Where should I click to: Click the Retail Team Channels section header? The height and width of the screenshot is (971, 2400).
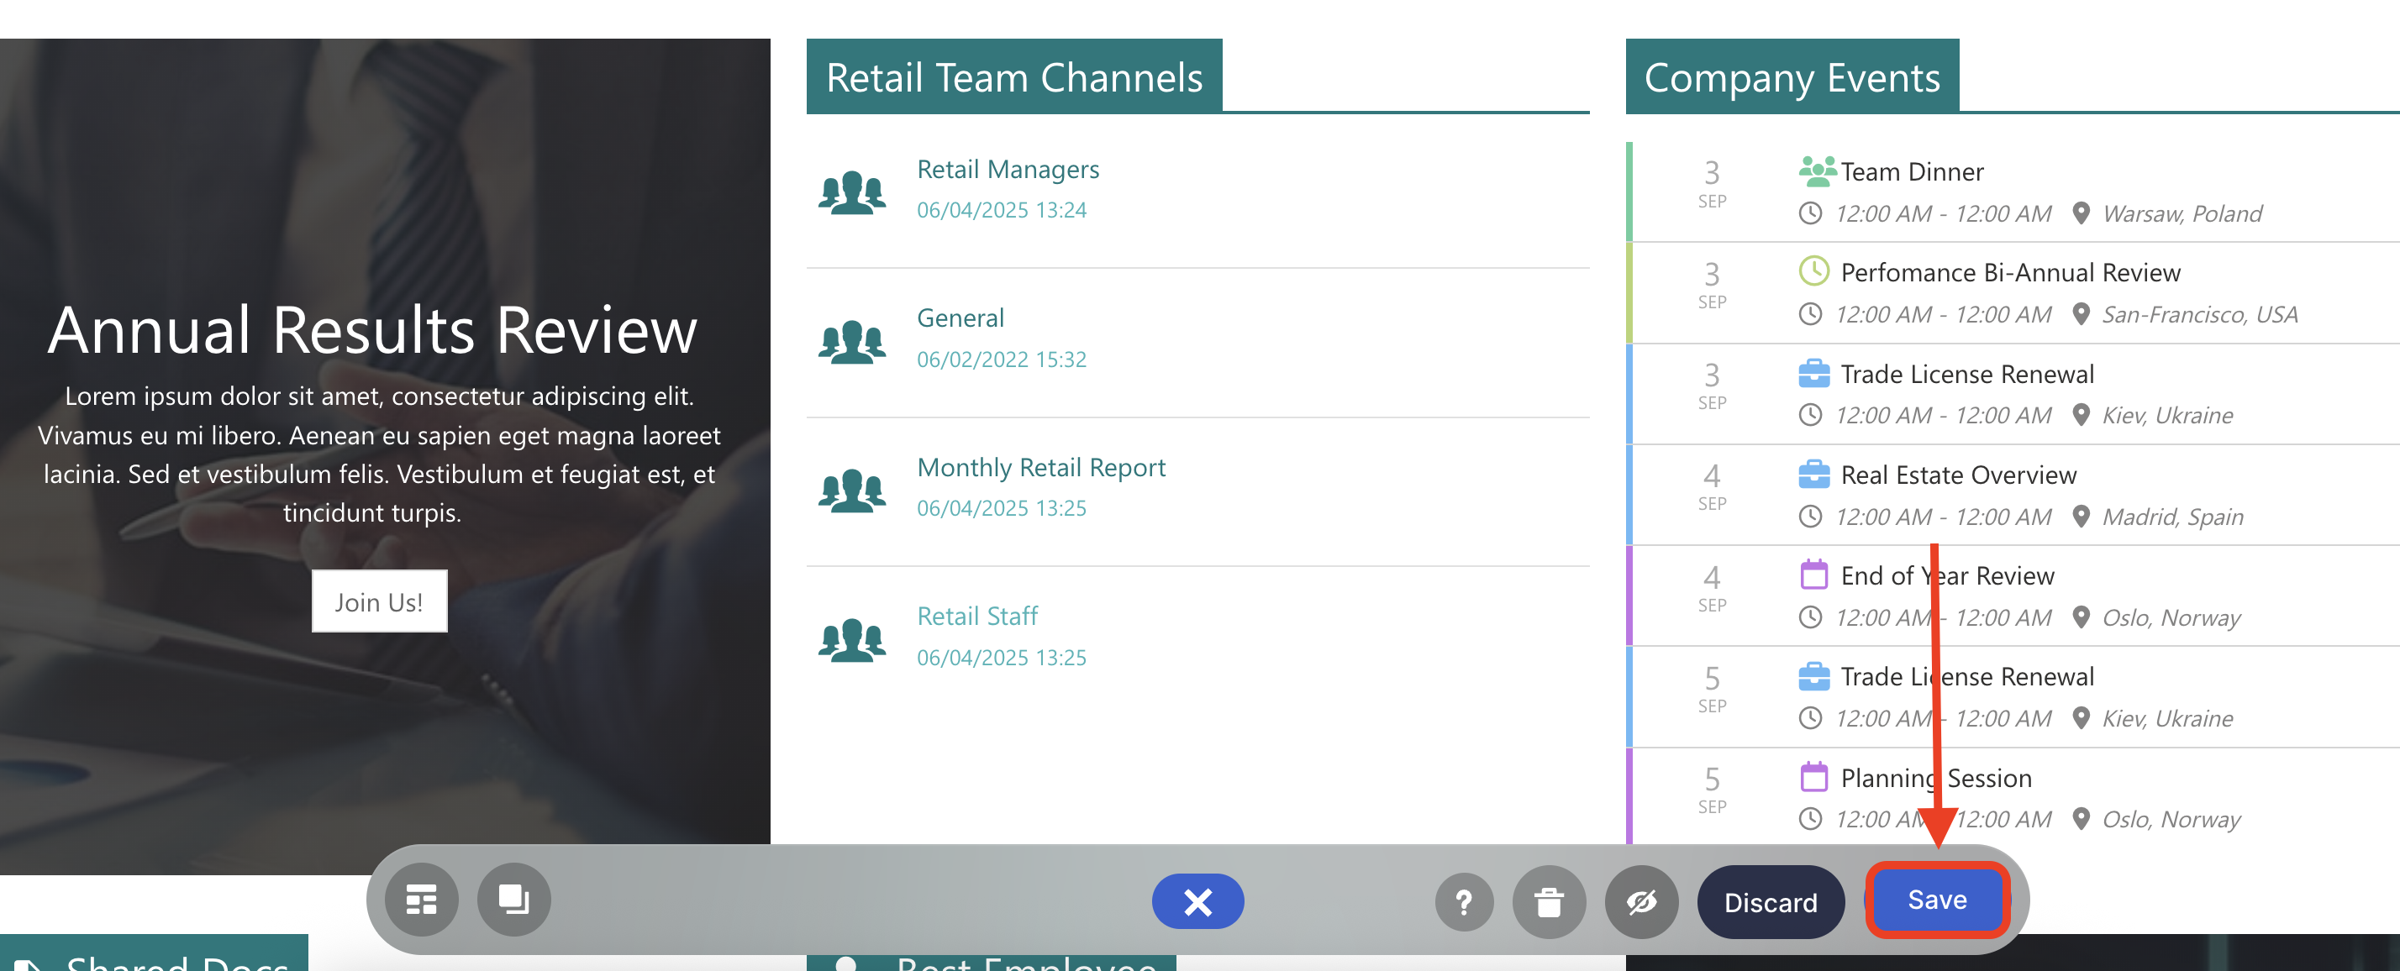point(1013,77)
